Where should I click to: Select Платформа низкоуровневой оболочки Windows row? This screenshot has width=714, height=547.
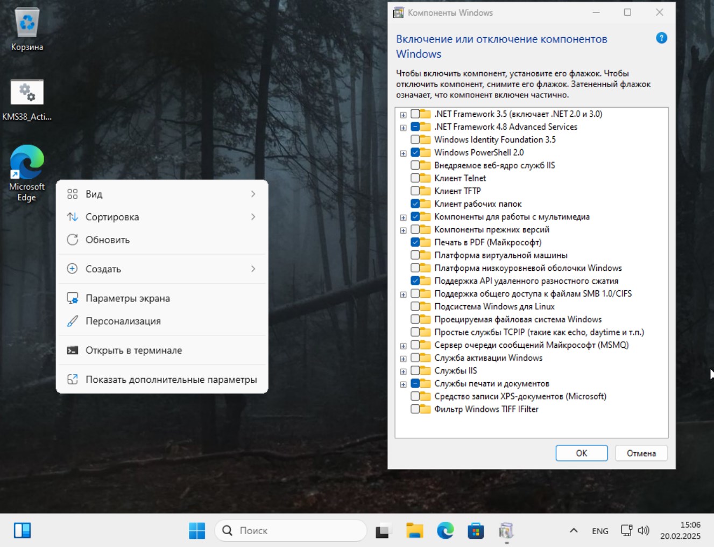[x=528, y=268]
